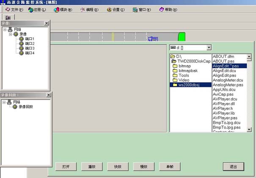Collapse the 网络 node in the 录像 panel

[4, 30]
